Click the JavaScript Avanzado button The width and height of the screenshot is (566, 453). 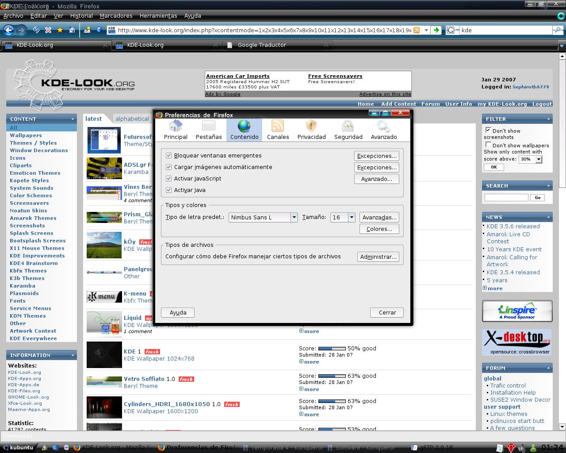point(377,179)
